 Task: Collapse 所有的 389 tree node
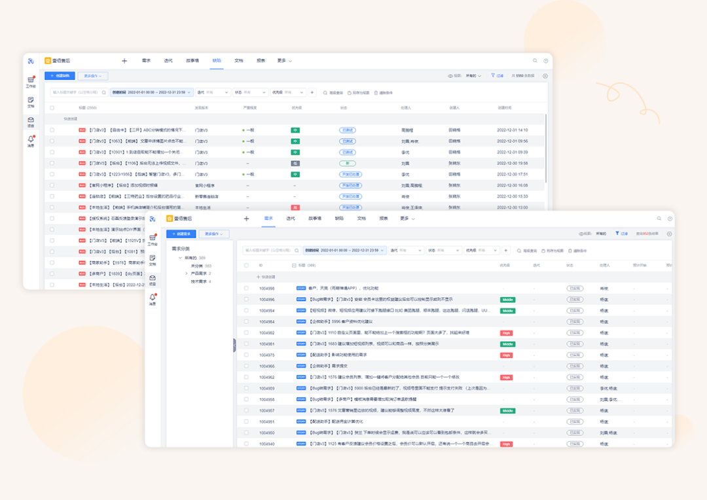[x=181, y=258]
